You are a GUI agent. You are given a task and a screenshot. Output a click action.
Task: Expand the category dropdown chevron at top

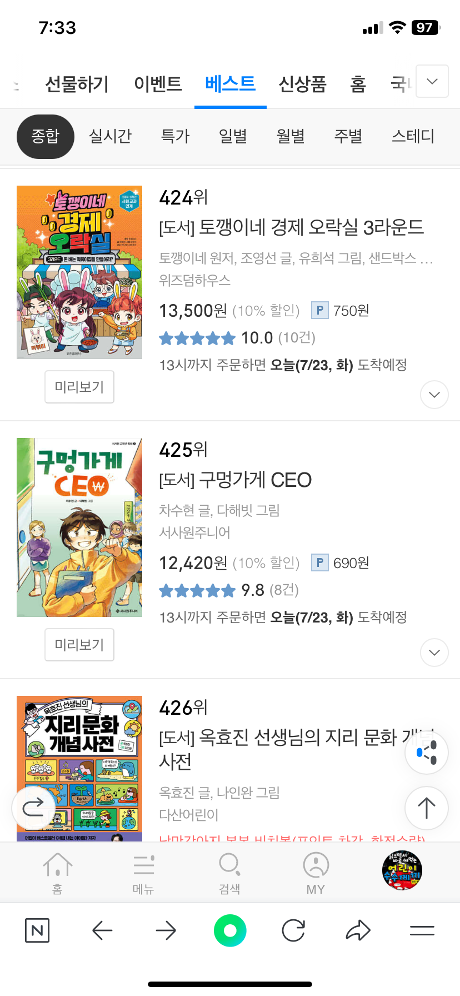[432, 81]
